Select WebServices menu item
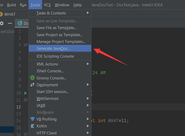Screen dimensions: 185x136 [60, 99]
